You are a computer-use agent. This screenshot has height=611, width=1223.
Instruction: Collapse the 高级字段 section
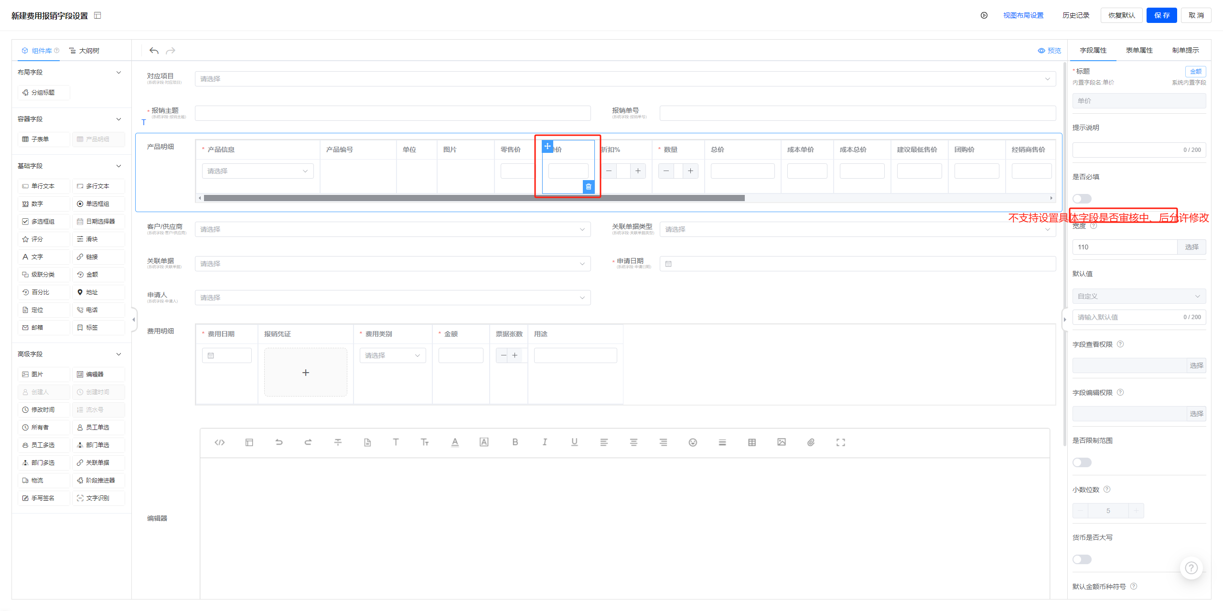coord(119,354)
